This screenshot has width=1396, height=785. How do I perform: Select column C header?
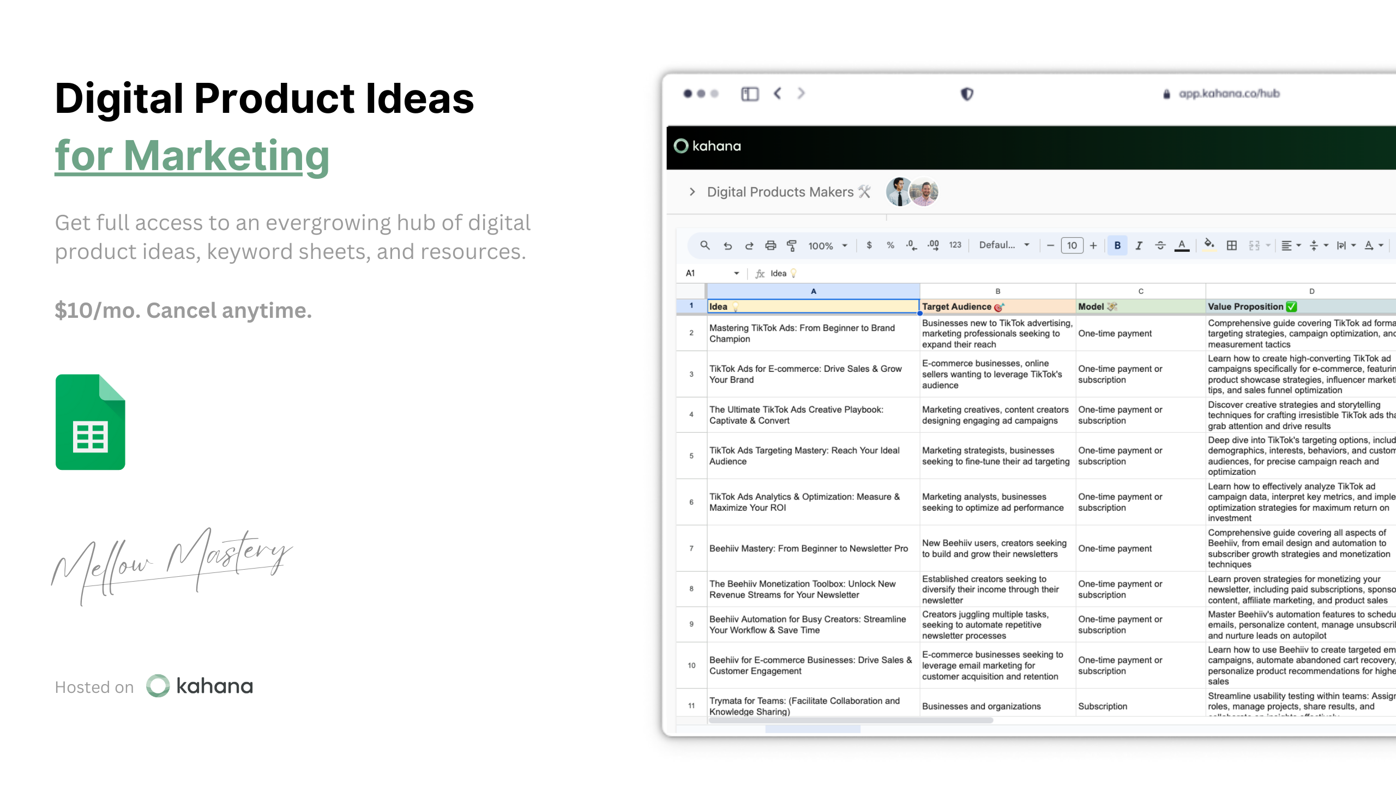(x=1140, y=291)
